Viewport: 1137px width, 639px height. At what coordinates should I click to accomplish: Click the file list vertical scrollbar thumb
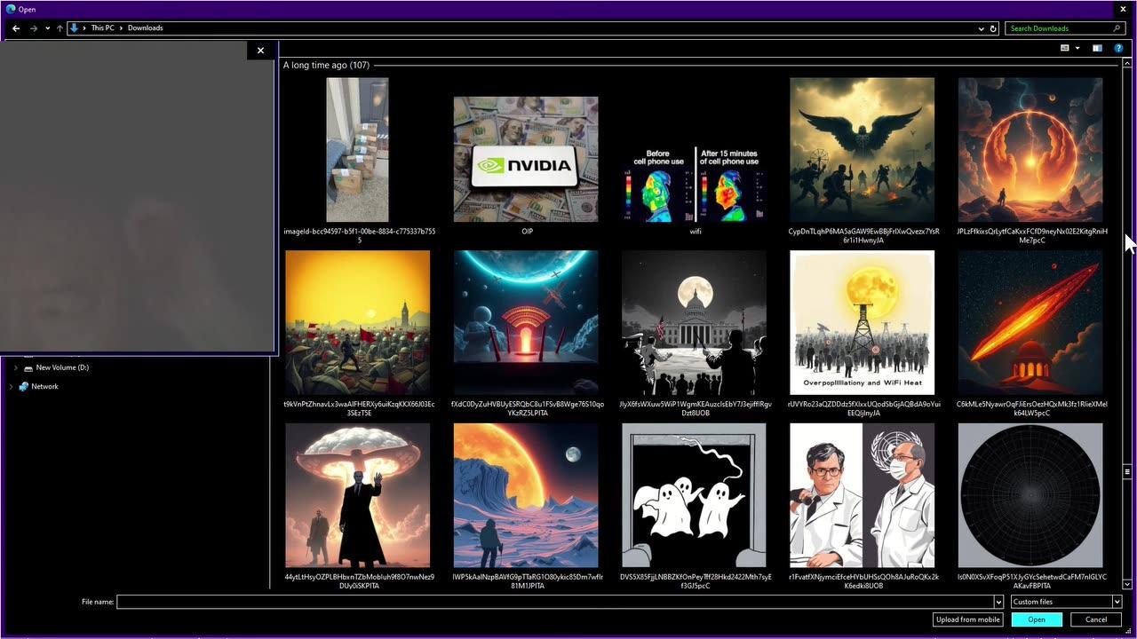click(1127, 471)
